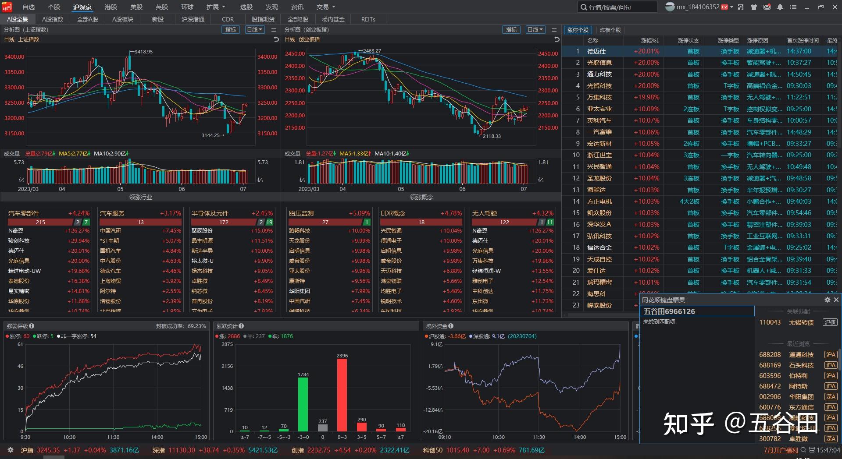Open the hamburger menu of 创业板指 analysis panel
The image size is (842, 459).
pyautogui.click(x=554, y=30)
